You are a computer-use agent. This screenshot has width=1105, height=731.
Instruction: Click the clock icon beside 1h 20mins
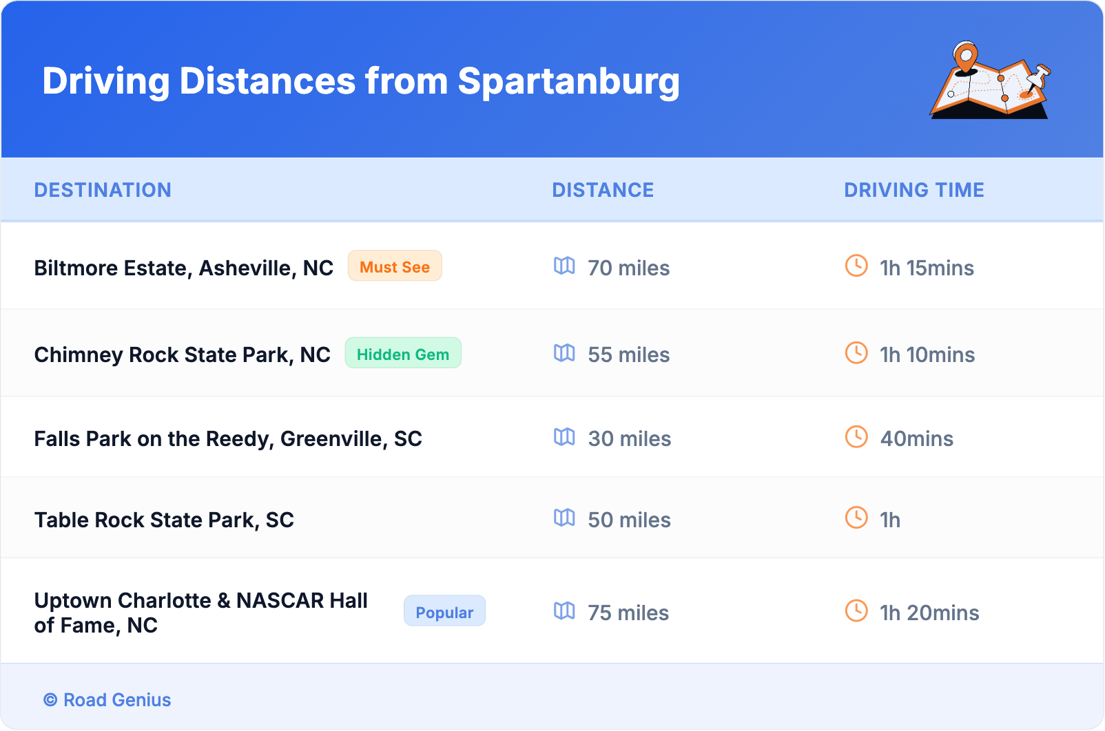pyautogui.click(x=856, y=611)
